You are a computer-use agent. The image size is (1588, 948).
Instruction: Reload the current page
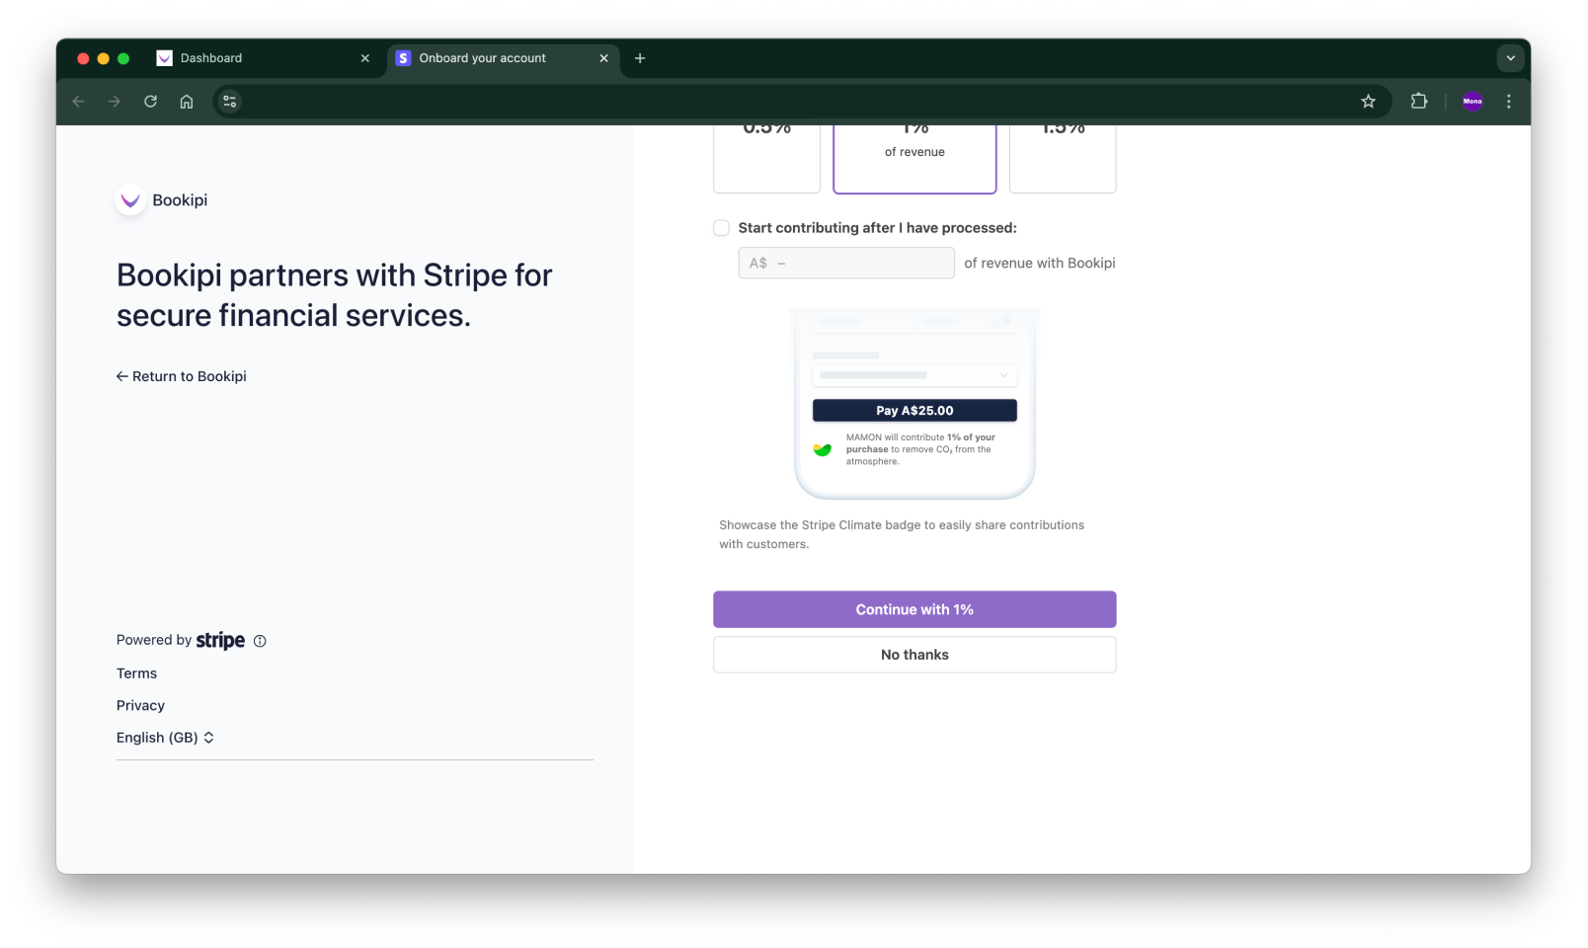[x=150, y=101]
